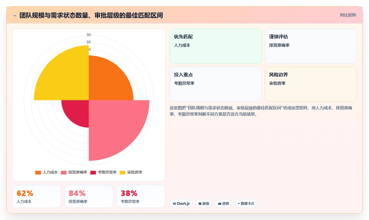Click the 表格 tag chip
The image size is (369, 220).
[204, 203]
